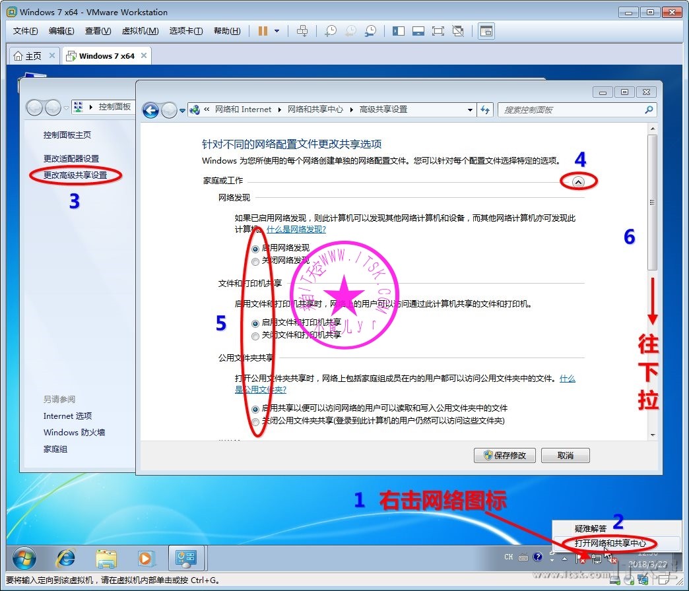This screenshot has width=689, height=591.
Task: Choose 关闭公用文件夹共享 radio option
Action: (x=255, y=421)
